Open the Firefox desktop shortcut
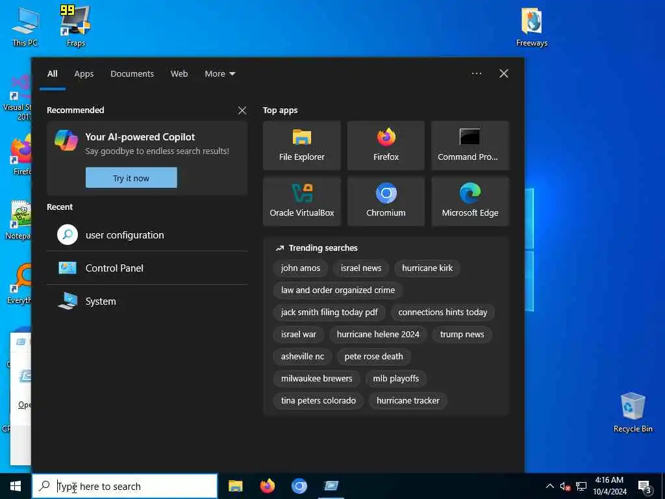This screenshot has height=499, width=665. [x=20, y=155]
